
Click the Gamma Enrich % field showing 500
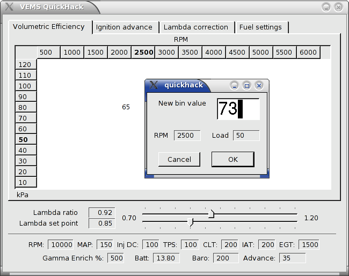pos(116,258)
